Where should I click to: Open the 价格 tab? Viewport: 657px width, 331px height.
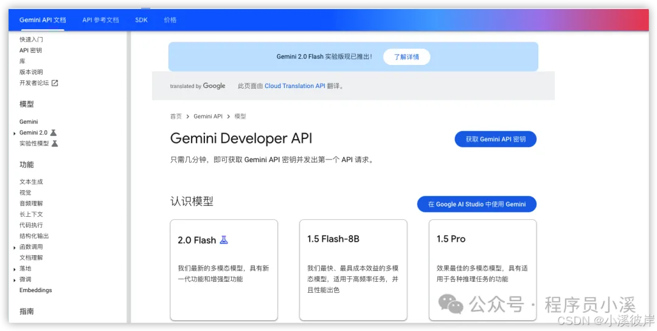(170, 20)
